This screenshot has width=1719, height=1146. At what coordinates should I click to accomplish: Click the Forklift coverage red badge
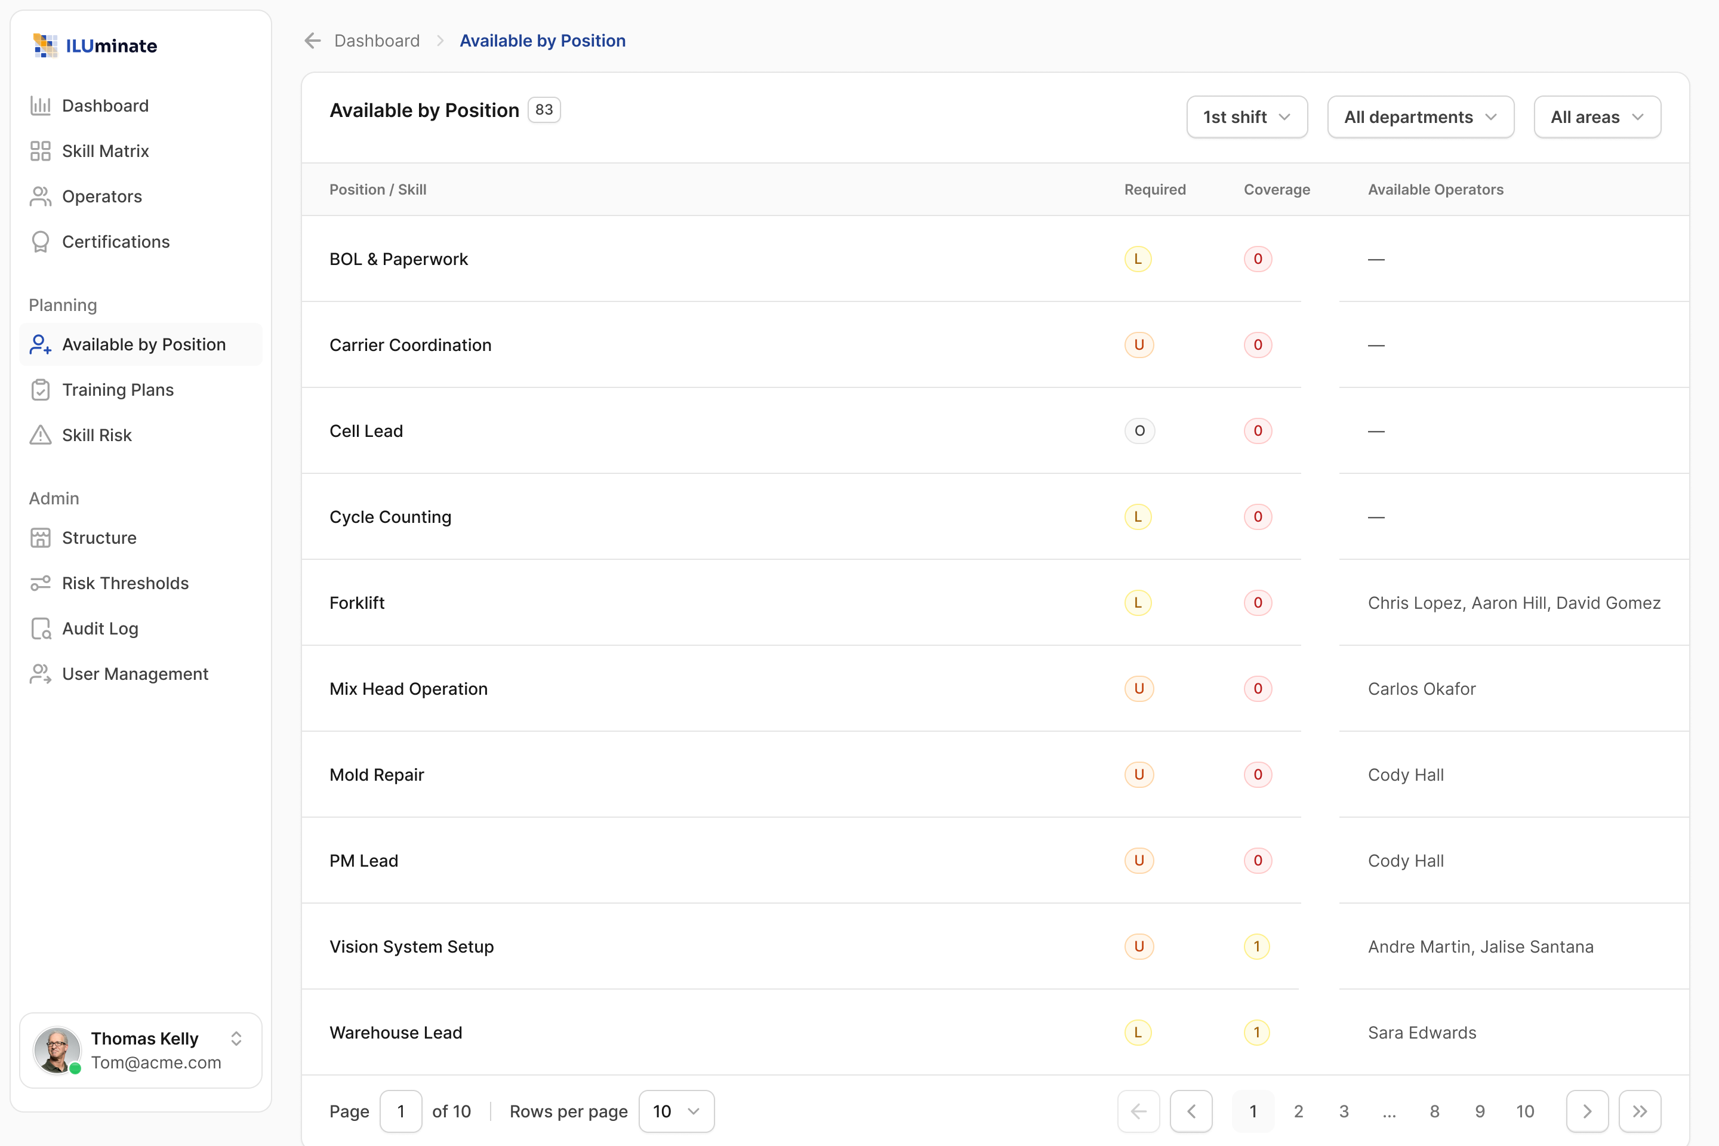tap(1258, 603)
